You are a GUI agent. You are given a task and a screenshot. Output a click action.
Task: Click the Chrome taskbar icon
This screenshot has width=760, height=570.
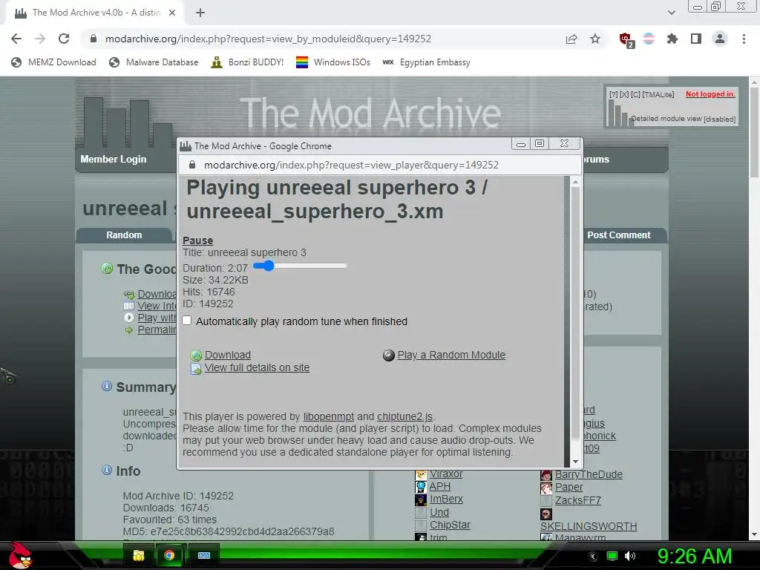click(x=169, y=555)
